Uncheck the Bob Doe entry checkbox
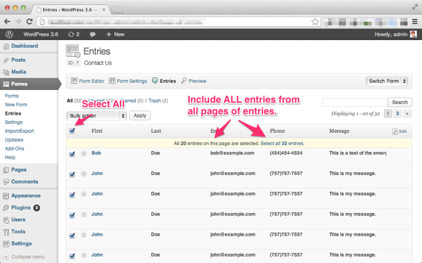Screen dimensions: 422x263 pos(72,154)
